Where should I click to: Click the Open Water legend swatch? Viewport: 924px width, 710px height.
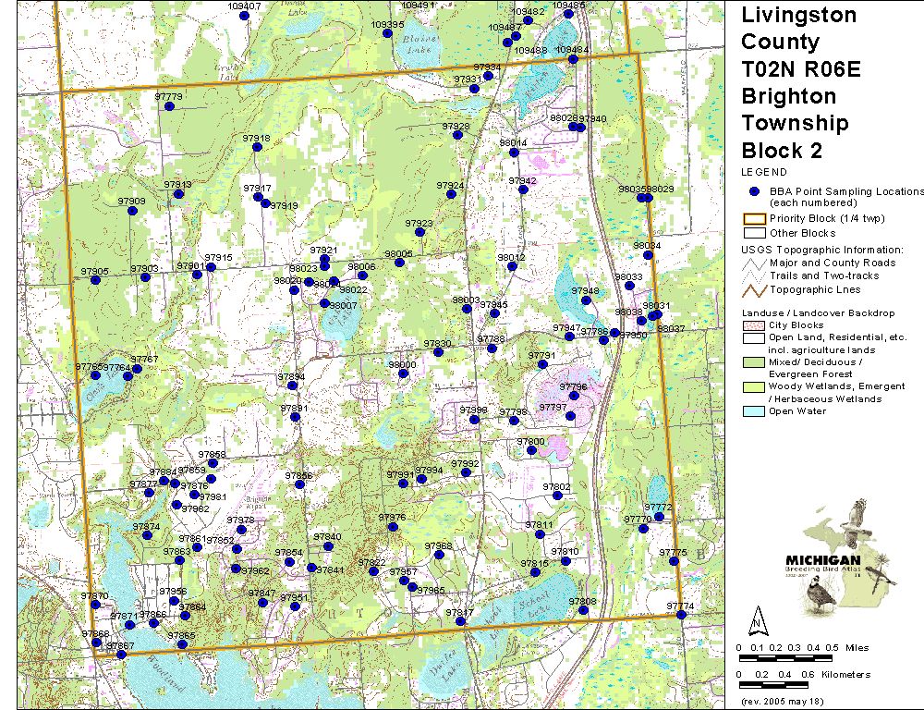754,411
